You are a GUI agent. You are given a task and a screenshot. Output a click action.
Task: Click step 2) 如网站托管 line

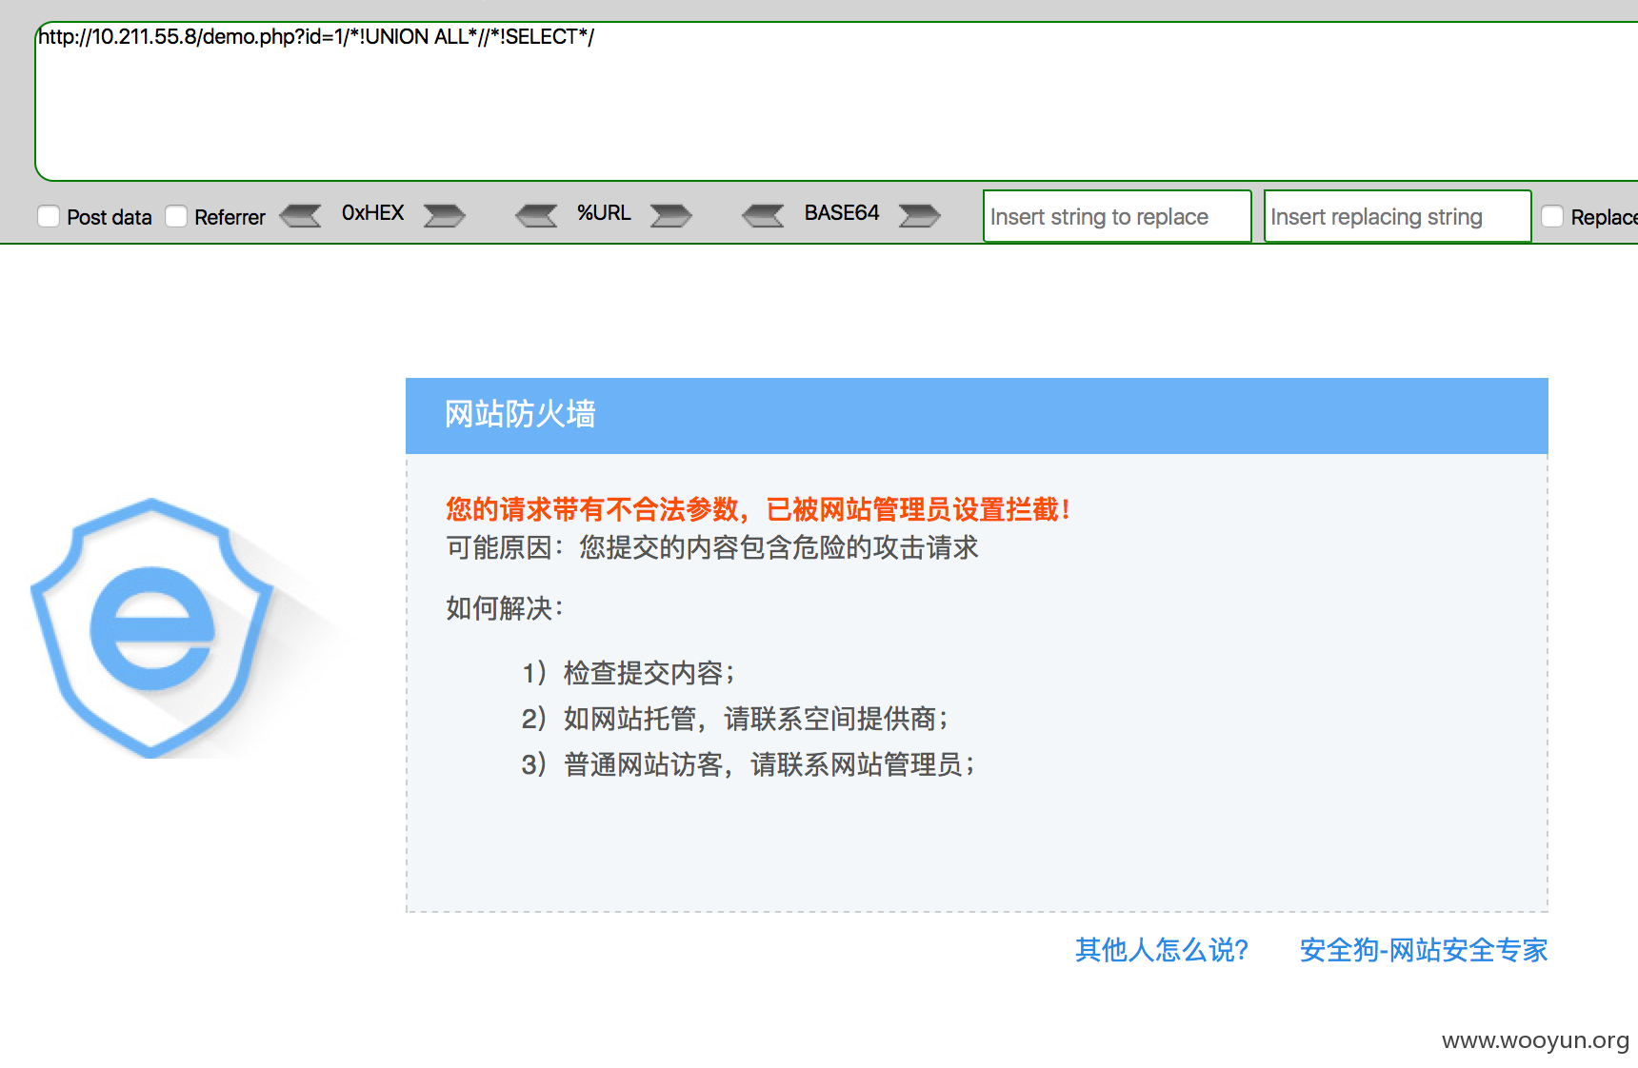(735, 719)
